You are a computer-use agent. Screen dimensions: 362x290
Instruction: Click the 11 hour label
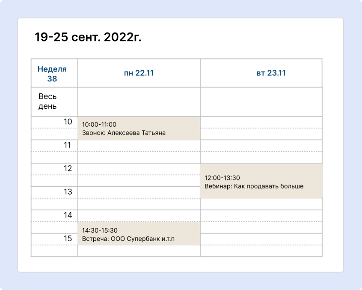click(68, 145)
